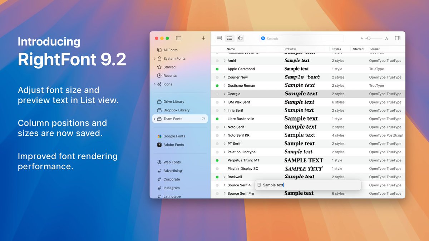Sort by the Starred column header
This screenshot has height=241, width=429.
coord(358,49)
